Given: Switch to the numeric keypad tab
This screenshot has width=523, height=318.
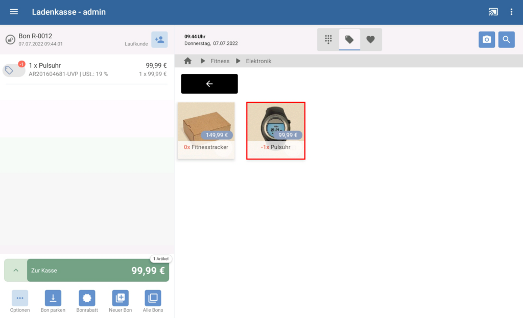Looking at the screenshot, I should 328,40.
